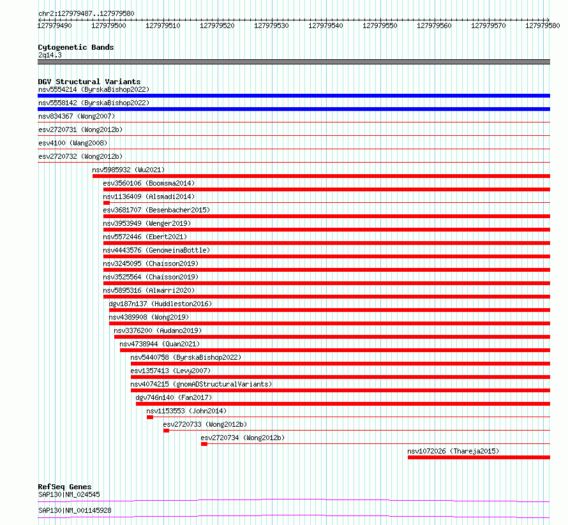Click ruler position 127979500
Image resolution: width=568 pixels, height=525 pixels.
pyautogui.click(x=108, y=26)
